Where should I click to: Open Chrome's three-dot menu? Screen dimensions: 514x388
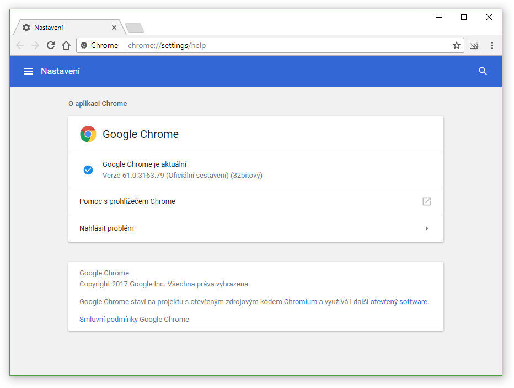click(492, 45)
